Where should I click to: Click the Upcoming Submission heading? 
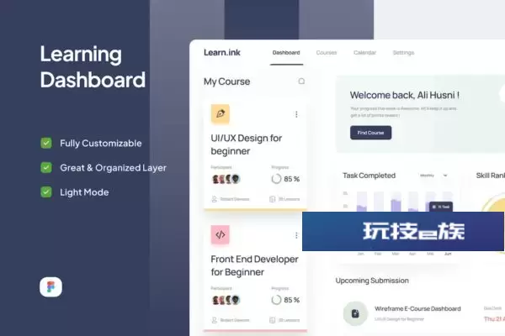coord(372,281)
